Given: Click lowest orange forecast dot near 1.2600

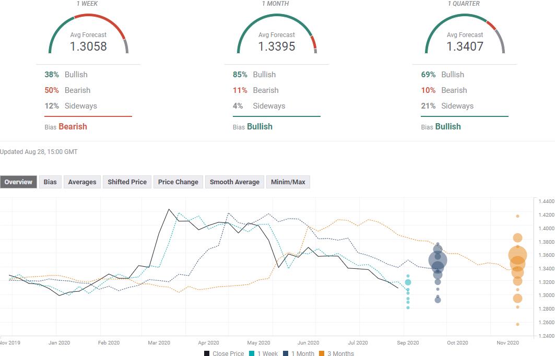Looking at the screenshot, I should pos(517,324).
